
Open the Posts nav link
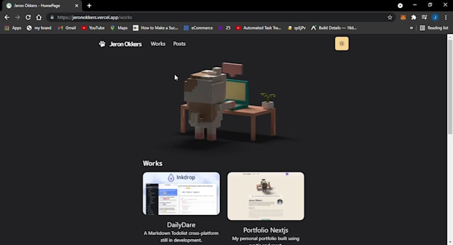click(179, 44)
